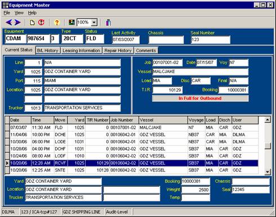The height and width of the screenshot is (217, 276).
Task: Open help via yellow question mark icon
Action: 57,22
